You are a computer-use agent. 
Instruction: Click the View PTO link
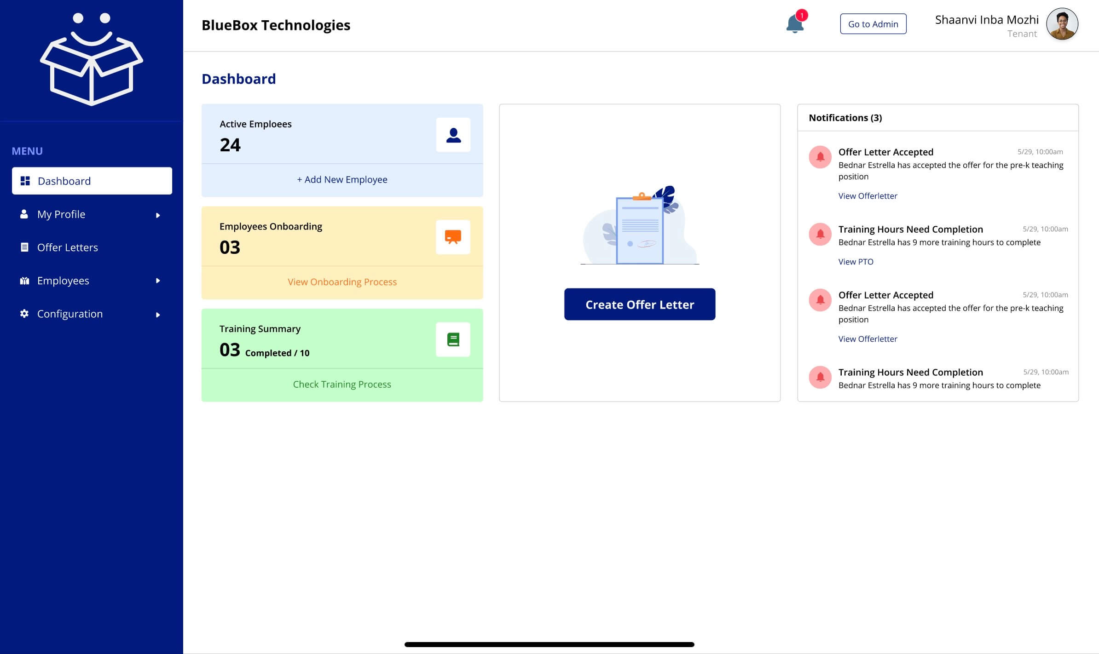856,262
